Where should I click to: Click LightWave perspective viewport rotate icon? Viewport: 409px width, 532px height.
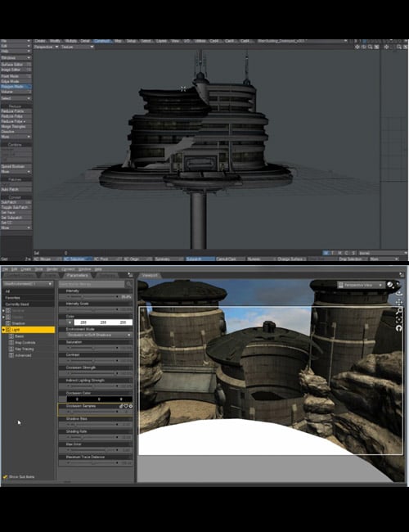363,47
